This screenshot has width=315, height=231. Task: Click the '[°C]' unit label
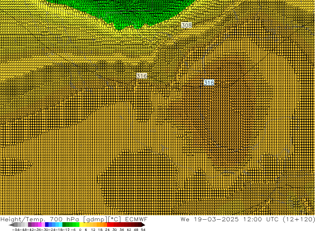115,219
